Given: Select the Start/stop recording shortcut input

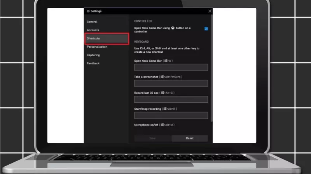Looking at the screenshot, I should click(x=171, y=115).
